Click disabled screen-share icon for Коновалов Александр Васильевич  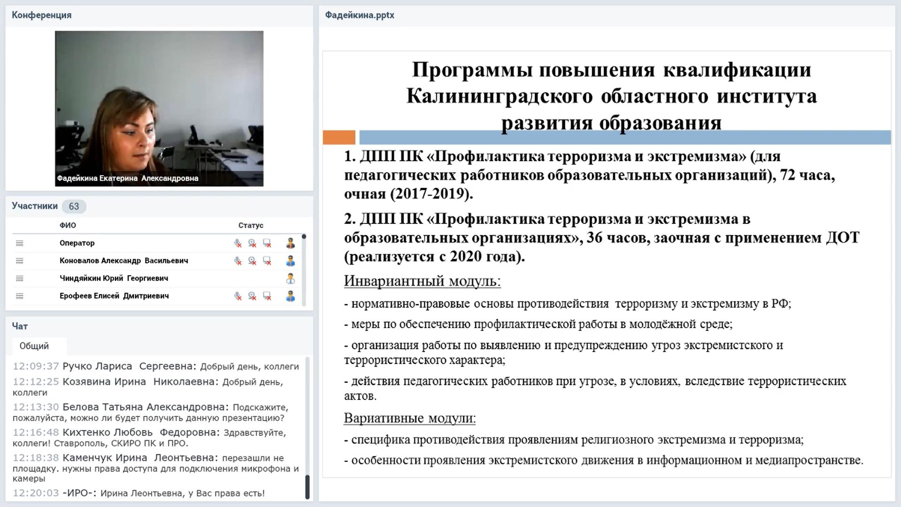267,261
